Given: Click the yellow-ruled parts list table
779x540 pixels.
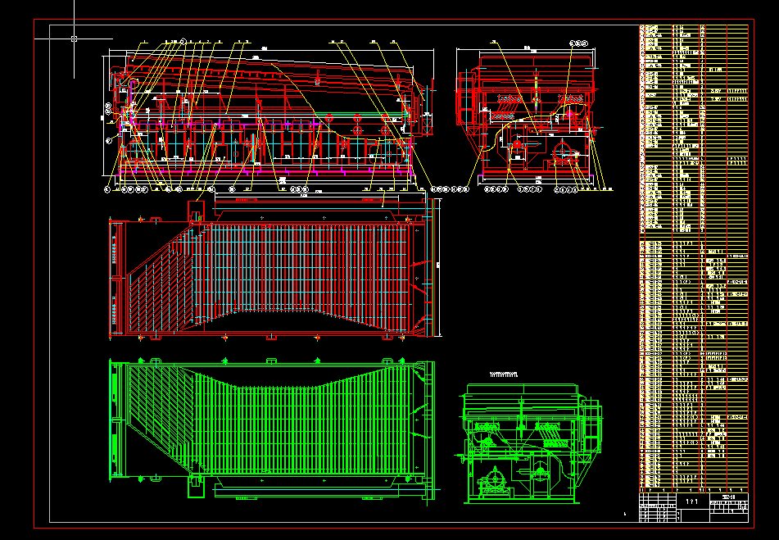Looking at the screenshot, I should pos(694,258).
